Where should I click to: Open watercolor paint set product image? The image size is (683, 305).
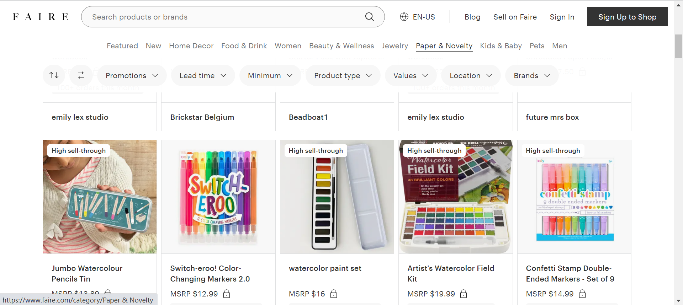tap(337, 197)
